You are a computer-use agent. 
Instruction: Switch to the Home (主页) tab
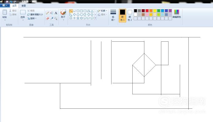click(14, 6)
